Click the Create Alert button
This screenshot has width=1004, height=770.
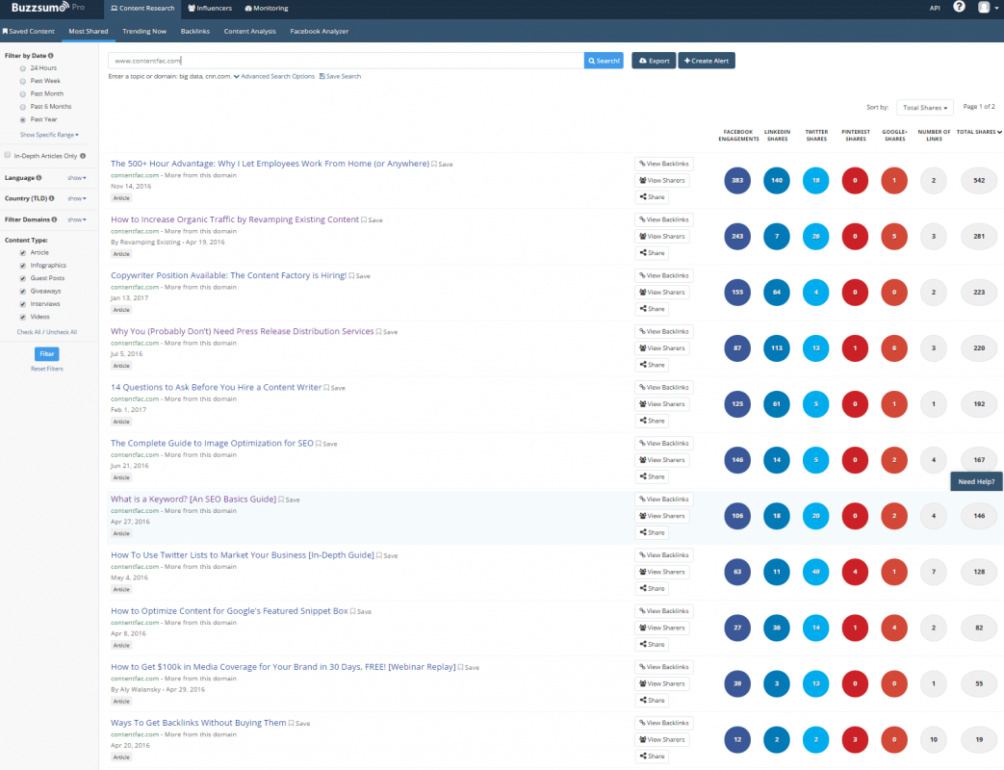click(x=707, y=61)
